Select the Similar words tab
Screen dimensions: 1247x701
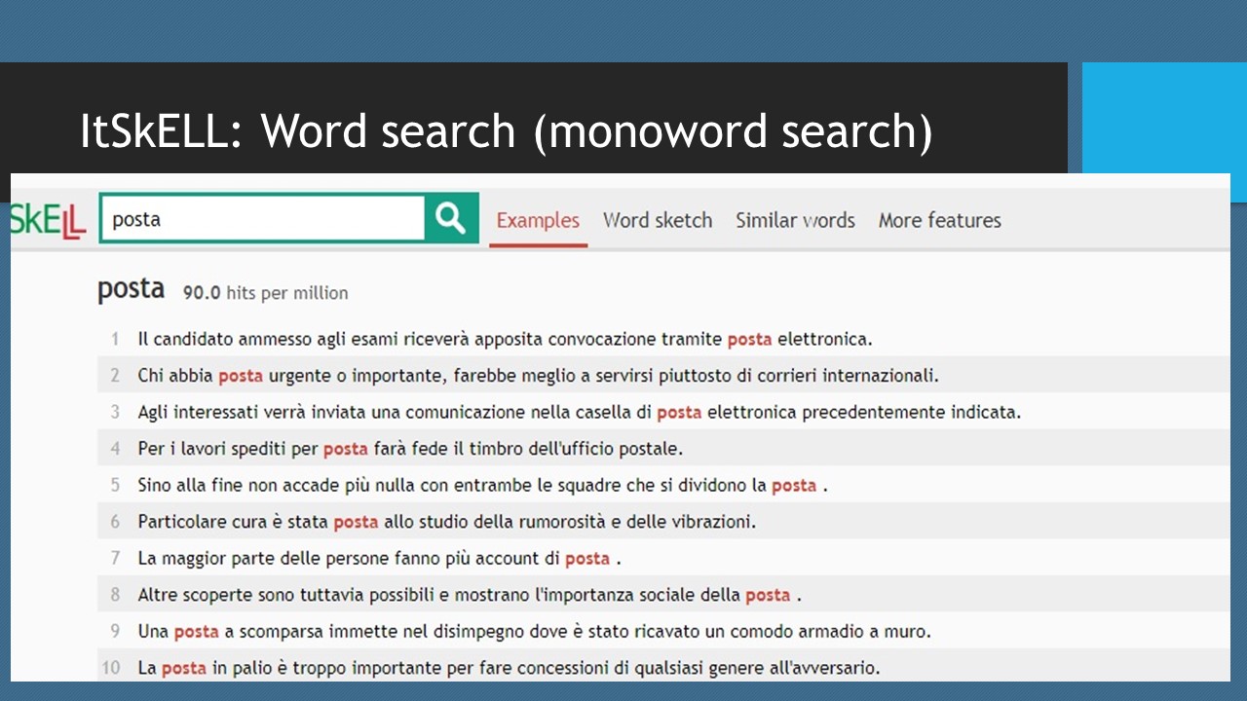pos(795,221)
